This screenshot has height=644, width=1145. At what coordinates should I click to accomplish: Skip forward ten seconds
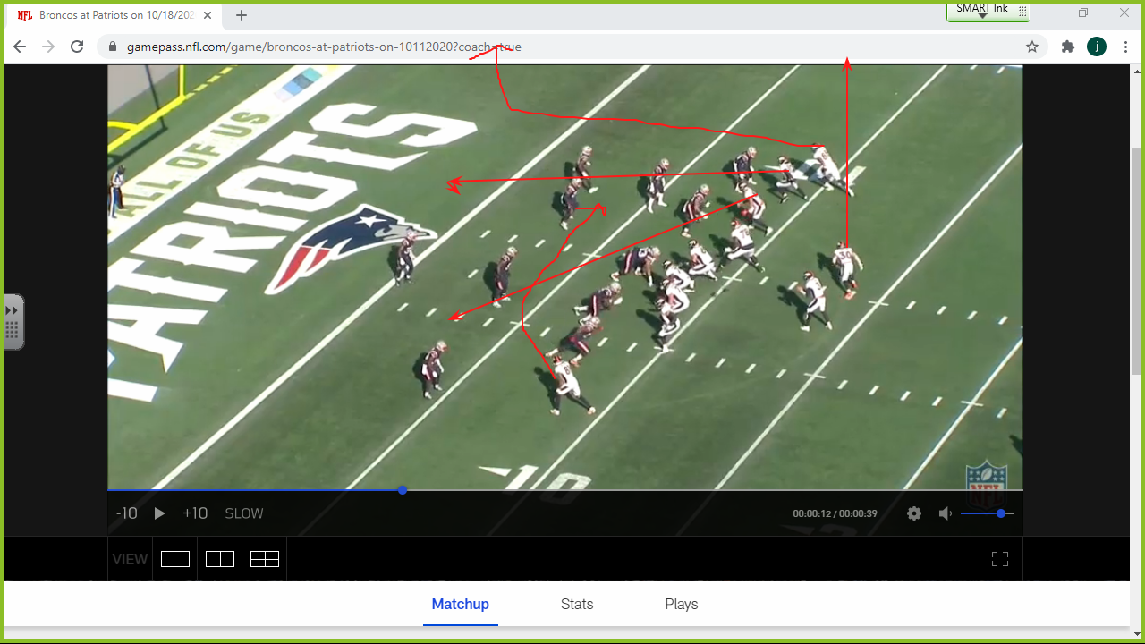(x=195, y=513)
